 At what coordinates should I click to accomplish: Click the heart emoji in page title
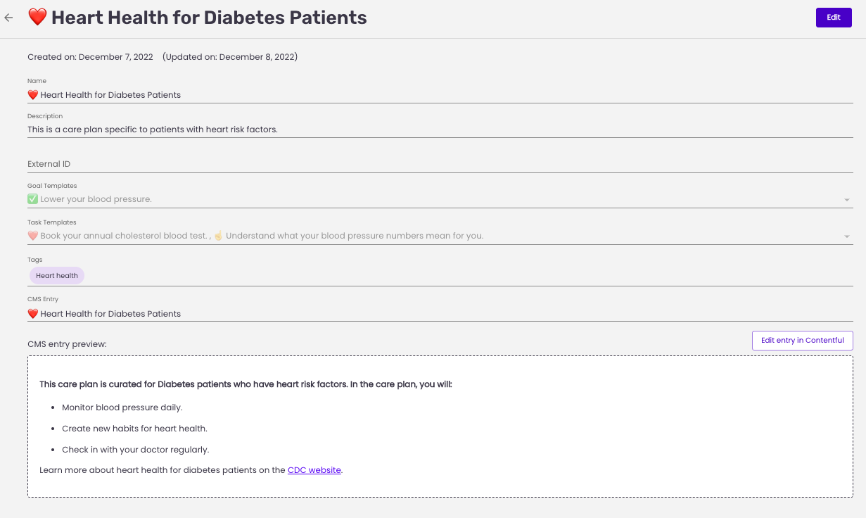click(37, 17)
